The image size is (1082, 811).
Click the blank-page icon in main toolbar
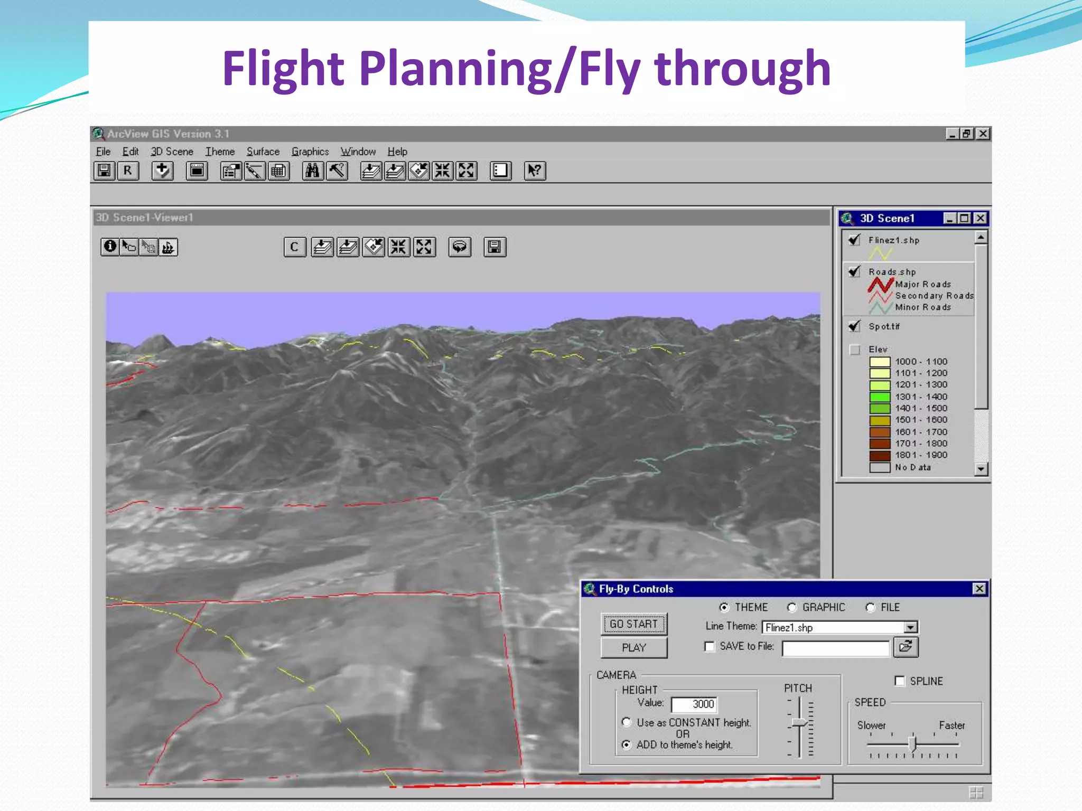[500, 171]
